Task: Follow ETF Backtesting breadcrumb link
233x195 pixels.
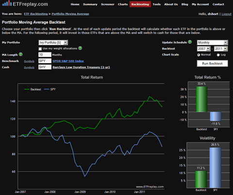Action: [36, 14]
